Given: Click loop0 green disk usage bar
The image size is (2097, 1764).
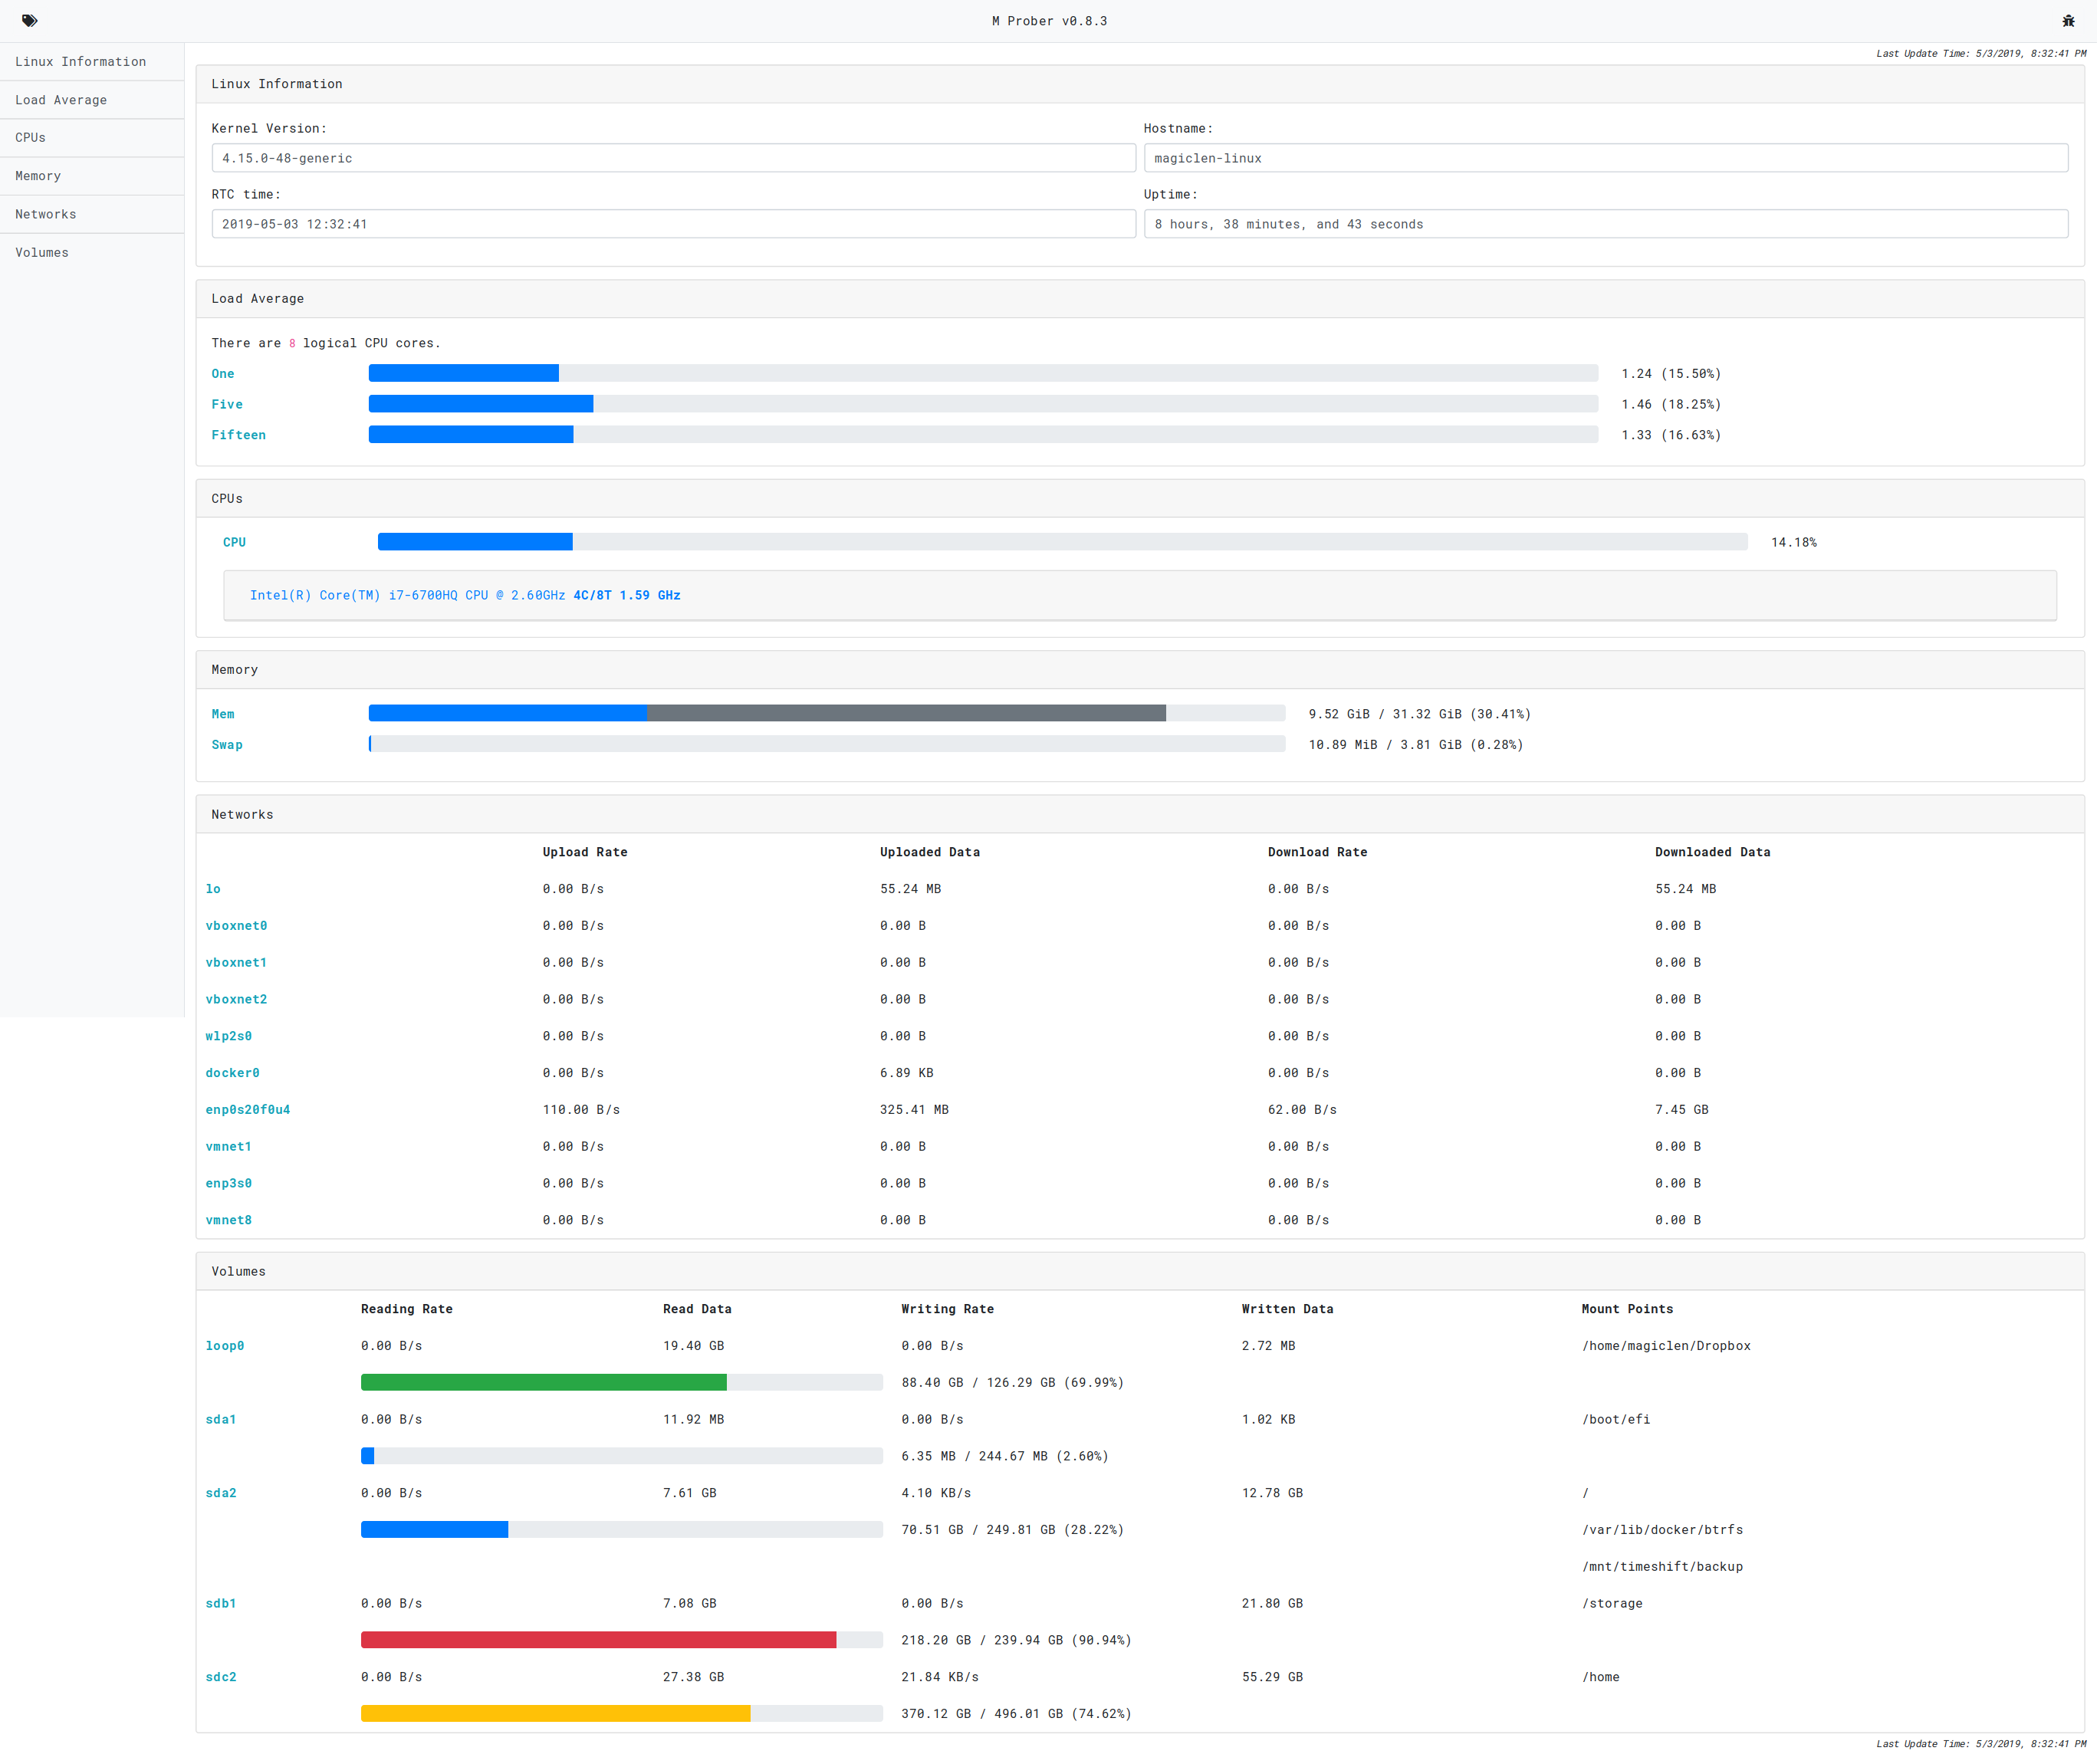Looking at the screenshot, I should (622, 1383).
